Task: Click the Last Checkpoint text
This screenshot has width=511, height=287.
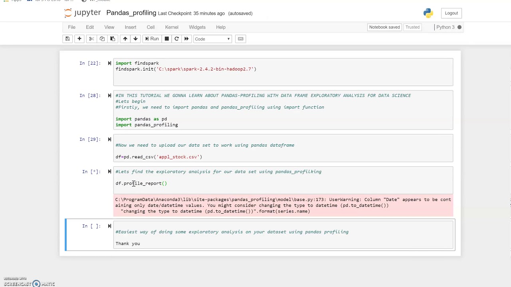Action: (x=191, y=13)
